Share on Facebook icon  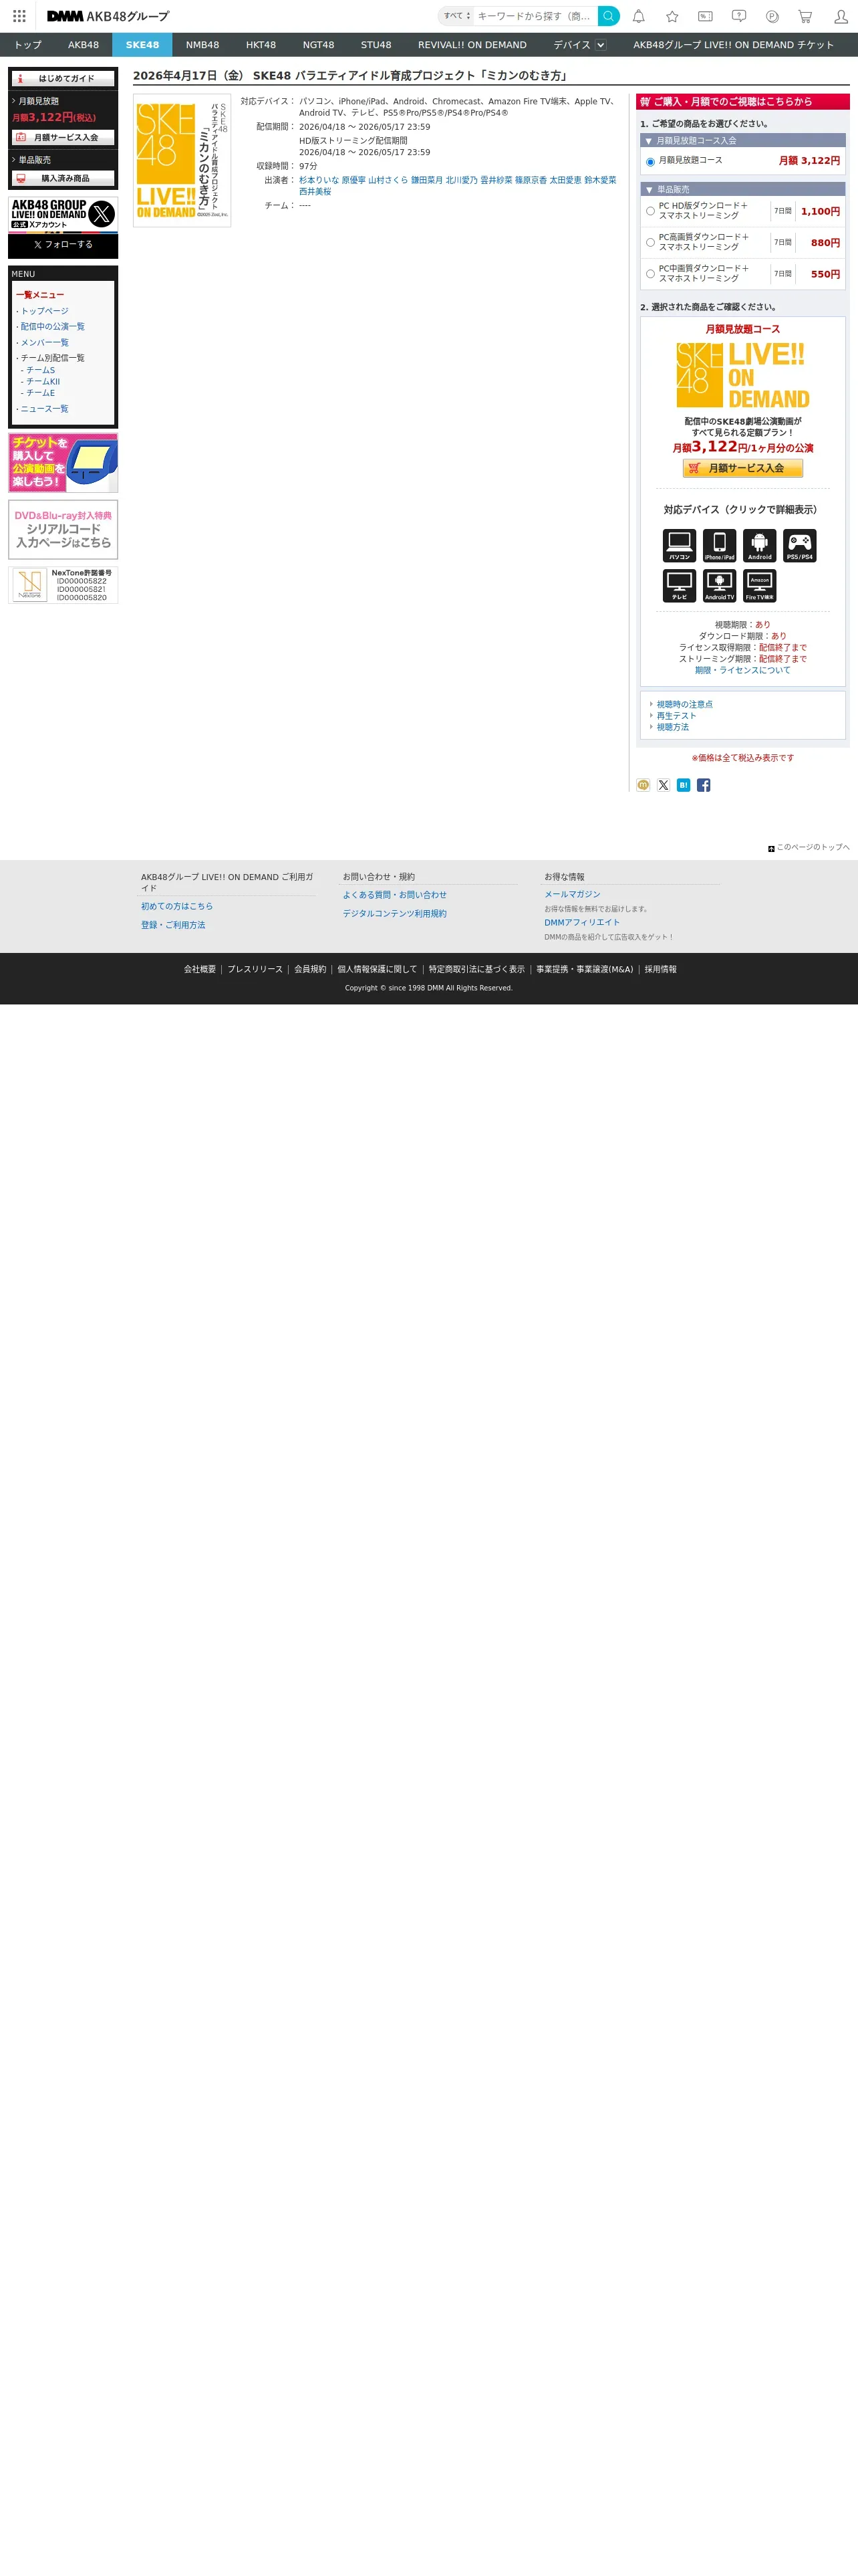point(703,785)
